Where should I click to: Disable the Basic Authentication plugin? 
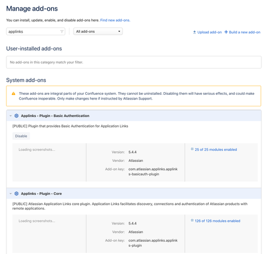(x=21, y=136)
